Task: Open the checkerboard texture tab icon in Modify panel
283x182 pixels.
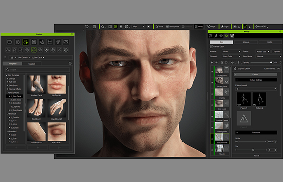Action: [232, 36]
